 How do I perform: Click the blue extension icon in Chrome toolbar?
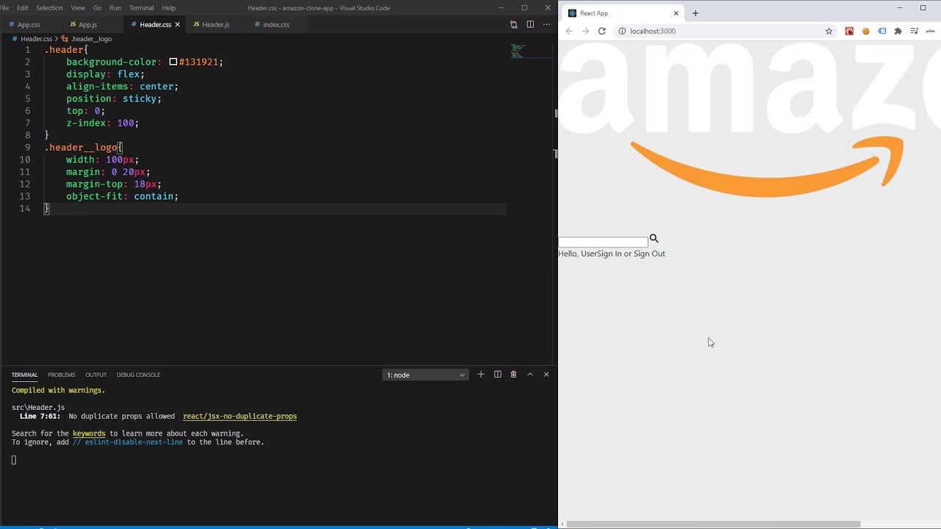coord(882,31)
